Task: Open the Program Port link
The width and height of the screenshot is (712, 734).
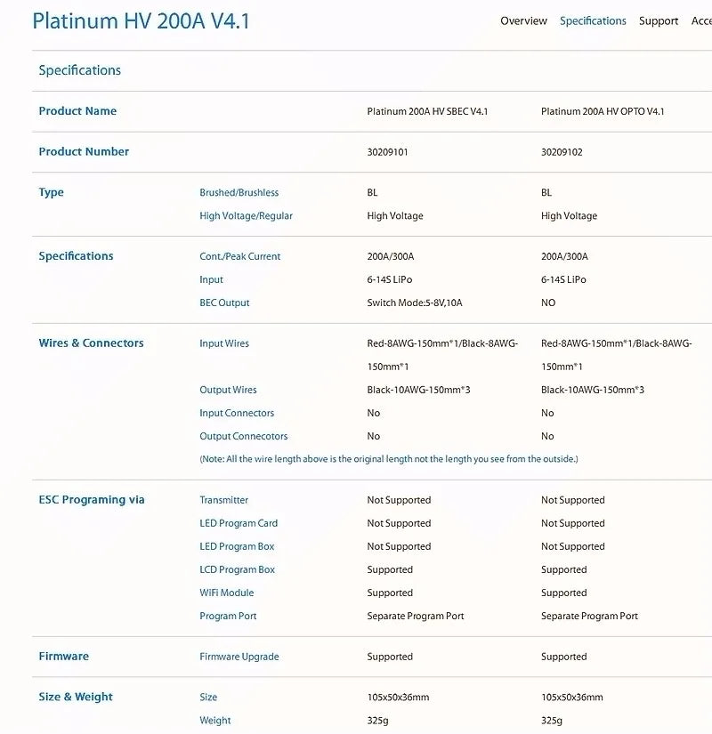Action: (x=226, y=616)
